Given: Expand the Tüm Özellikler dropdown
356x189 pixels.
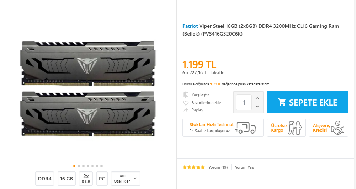Looking at the screenshot, I should (x=126, y=178).
